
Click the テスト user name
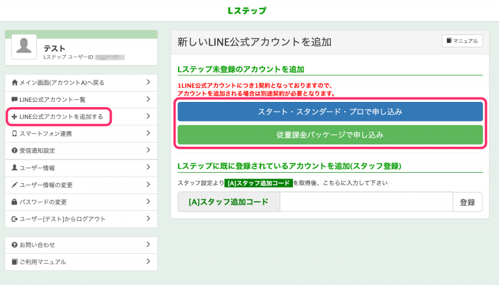(55, 48)
